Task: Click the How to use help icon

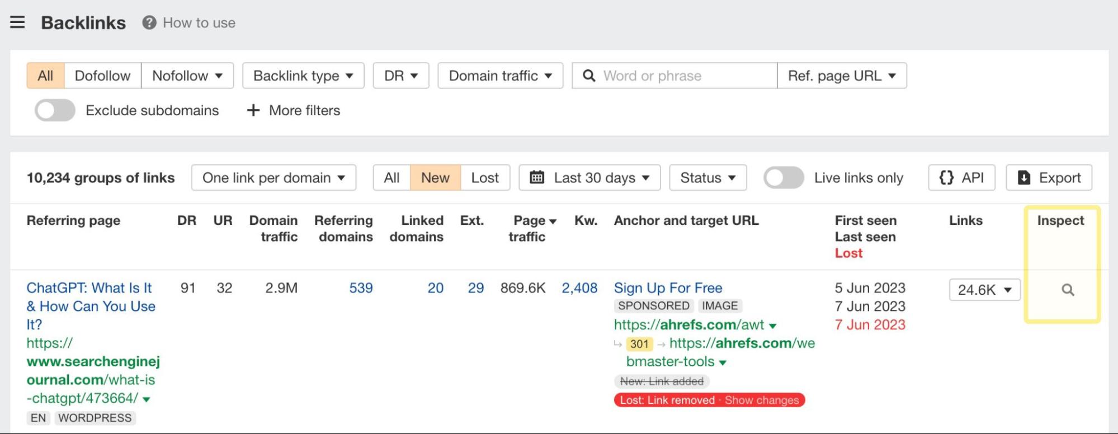Action: tap(149, 22)
